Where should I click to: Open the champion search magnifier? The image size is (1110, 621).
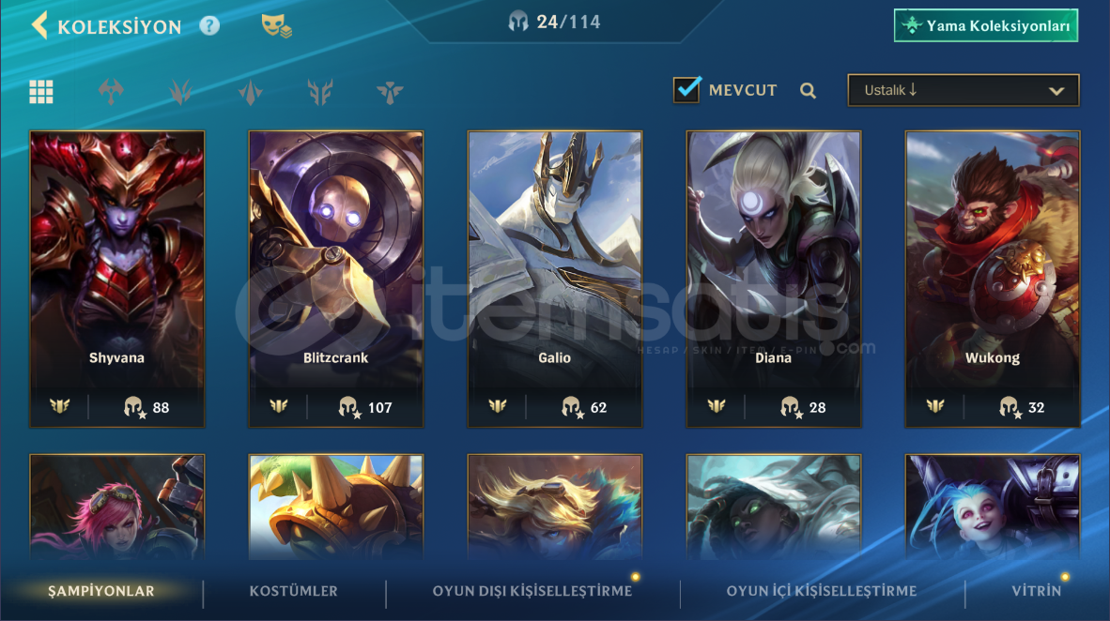pyautogui.click(x=808, y=91)
